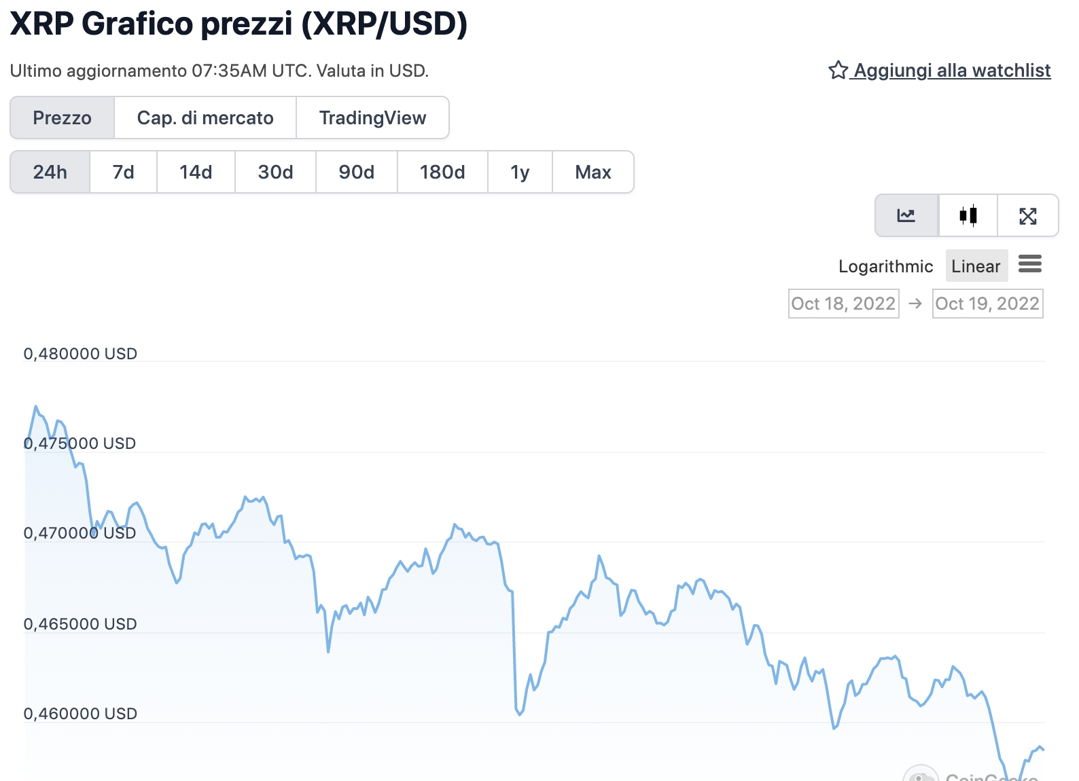Edit the Oct 18, 2022 start date
This screenshot has width=1079, height=781.
click(x=843, y=304)
